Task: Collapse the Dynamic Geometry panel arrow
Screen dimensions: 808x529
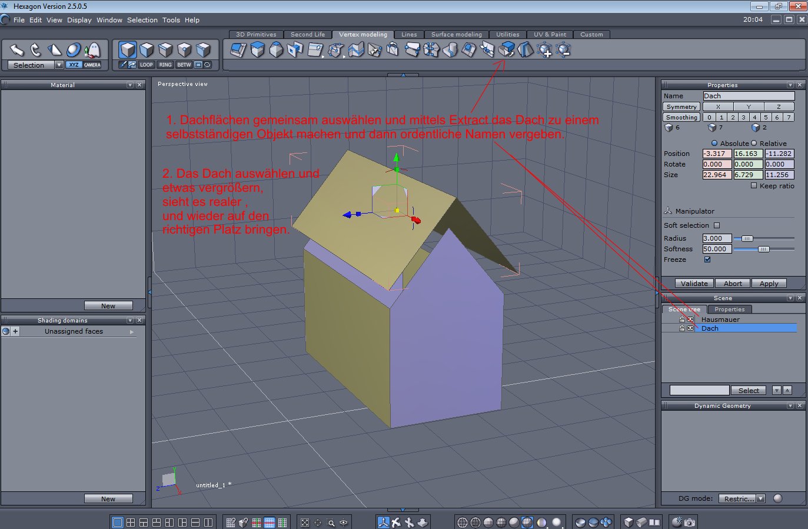Action: 790,405
